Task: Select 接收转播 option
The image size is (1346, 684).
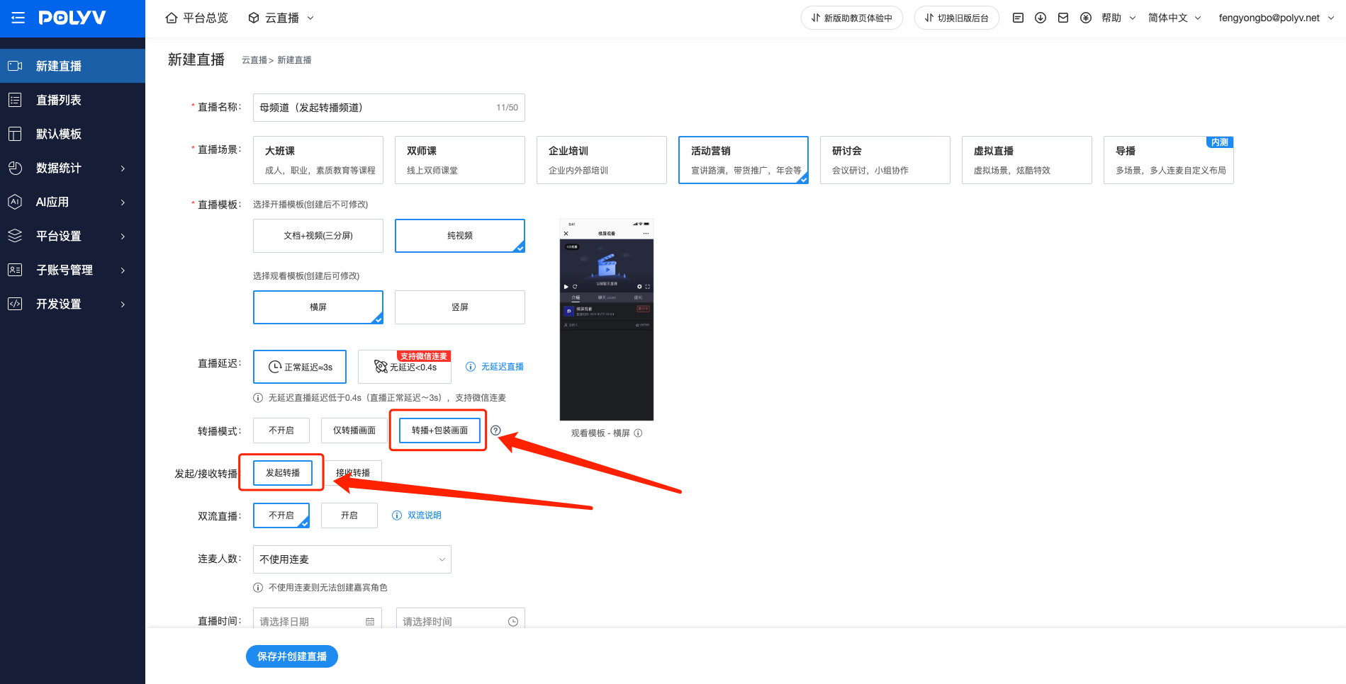Action: (x=353, y=473)
